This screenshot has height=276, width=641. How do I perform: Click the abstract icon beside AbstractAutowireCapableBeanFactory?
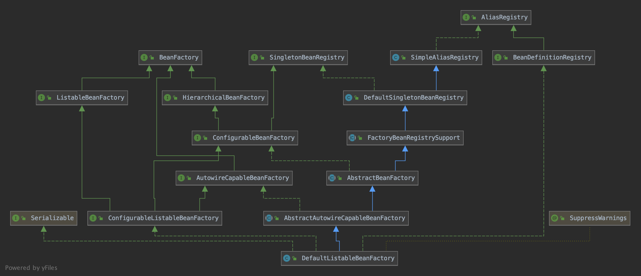pyautogui.click(x=268, y=218)
